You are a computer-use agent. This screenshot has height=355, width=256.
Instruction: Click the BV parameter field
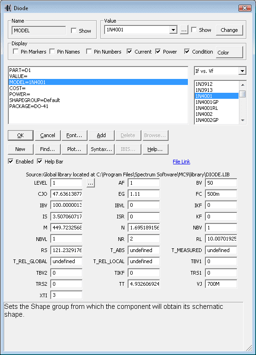point(221,183)
